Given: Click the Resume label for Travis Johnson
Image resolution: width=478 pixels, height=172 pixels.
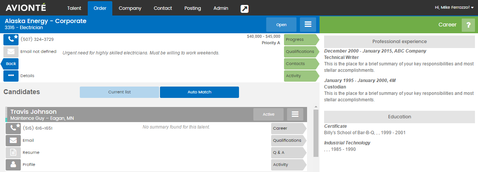Looking at the screenshot, I should click(31, 152).
